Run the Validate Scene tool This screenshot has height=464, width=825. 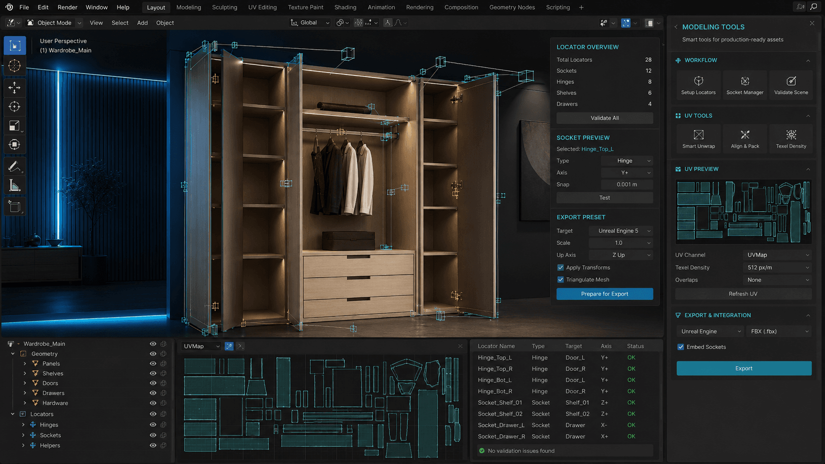[791, 85]
